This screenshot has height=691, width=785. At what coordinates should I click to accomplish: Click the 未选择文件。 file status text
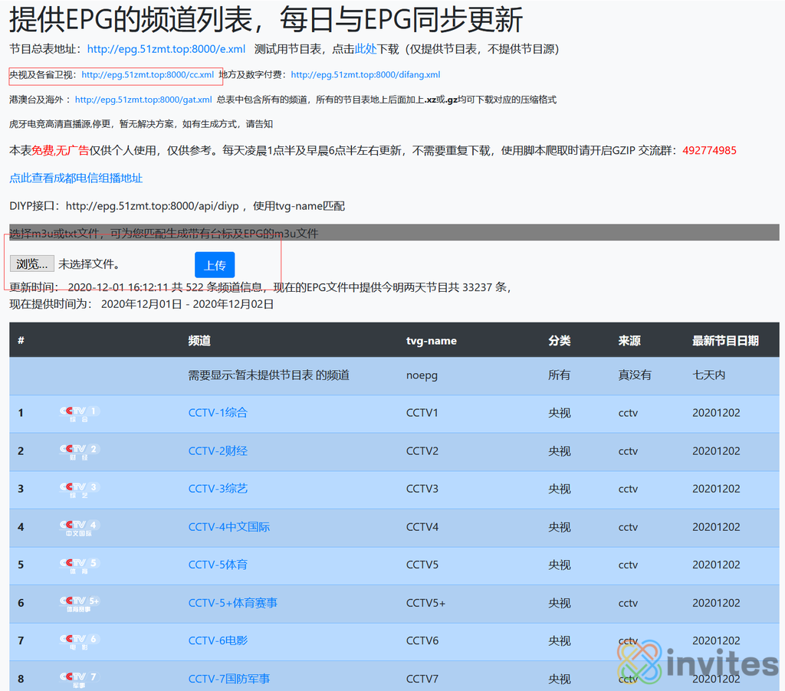pos(89,264)
